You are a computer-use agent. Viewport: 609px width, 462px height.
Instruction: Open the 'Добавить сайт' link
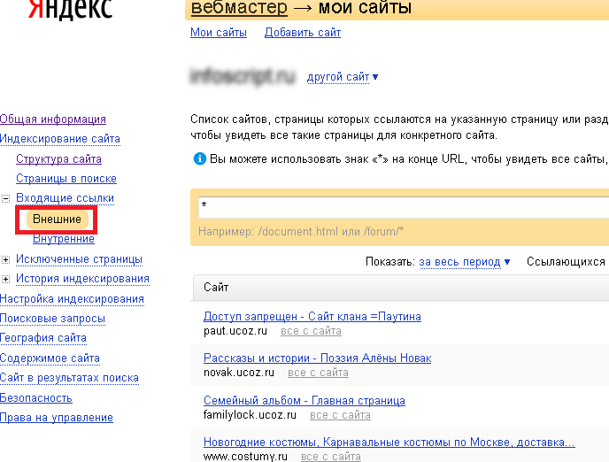pos(303,33)
